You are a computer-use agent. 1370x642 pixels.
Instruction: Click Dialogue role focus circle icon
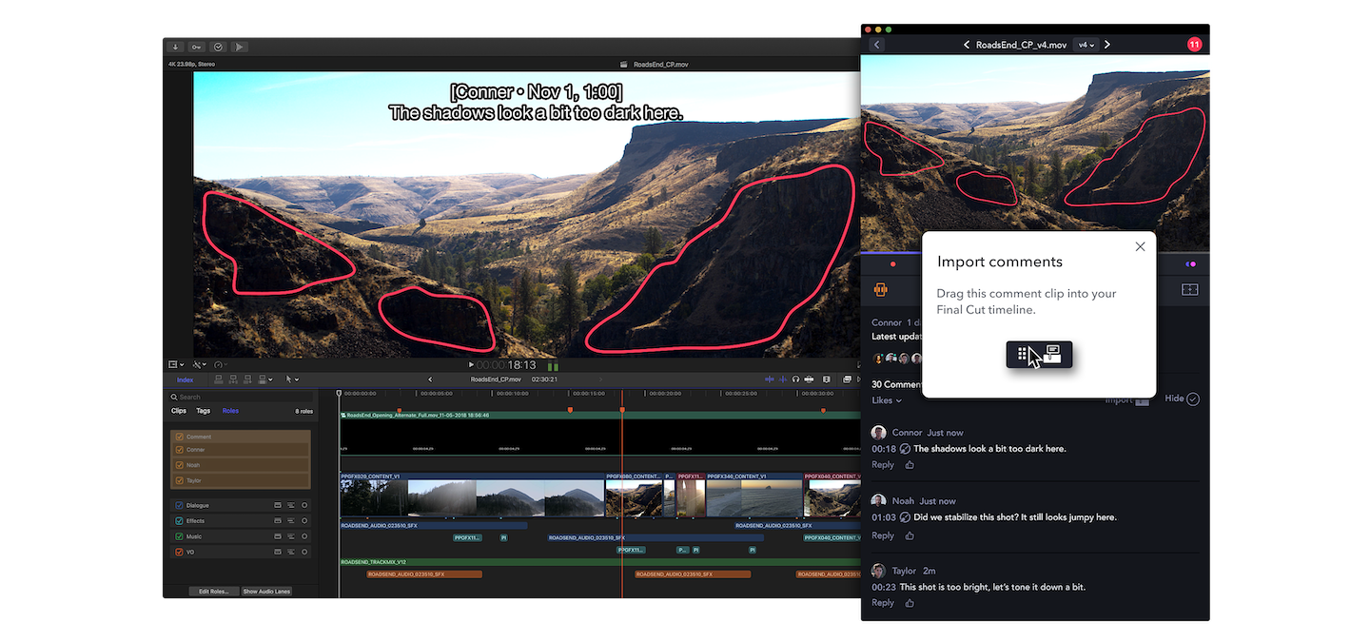304,505
